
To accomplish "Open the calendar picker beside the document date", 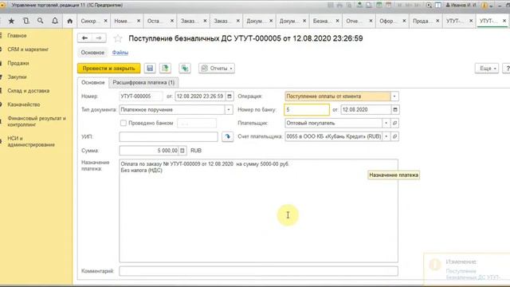I will [229, 96].
